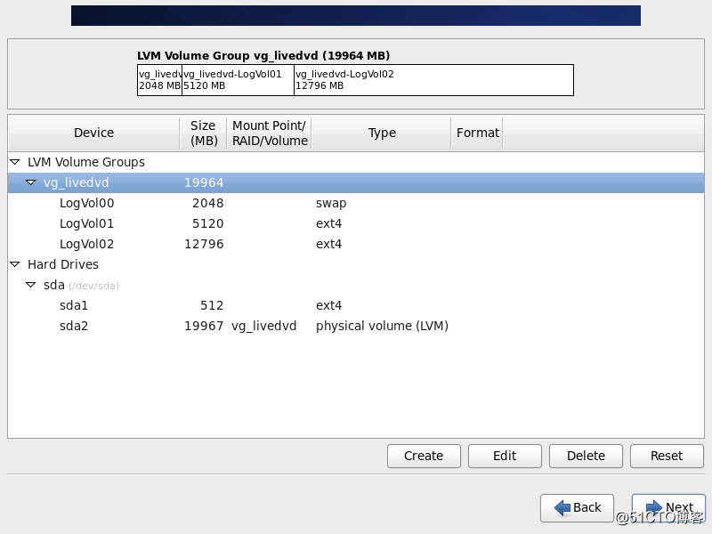Click the vg_livedvd mount point cell of sda2
This screenshot has height=534, width=712.
(x=263, y=326)
